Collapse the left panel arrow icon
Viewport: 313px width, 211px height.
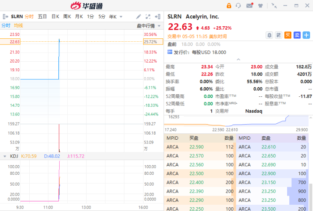click(x=5, y=17)
